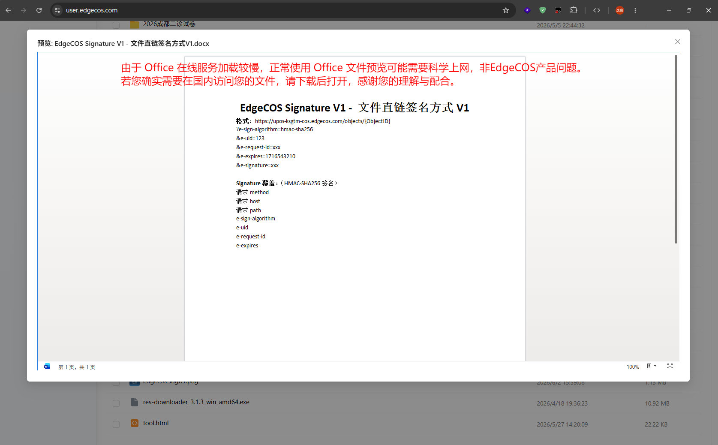
Task: Check the box for 2026成都二诊试卷 folder
Action: [x=116, y=25]
